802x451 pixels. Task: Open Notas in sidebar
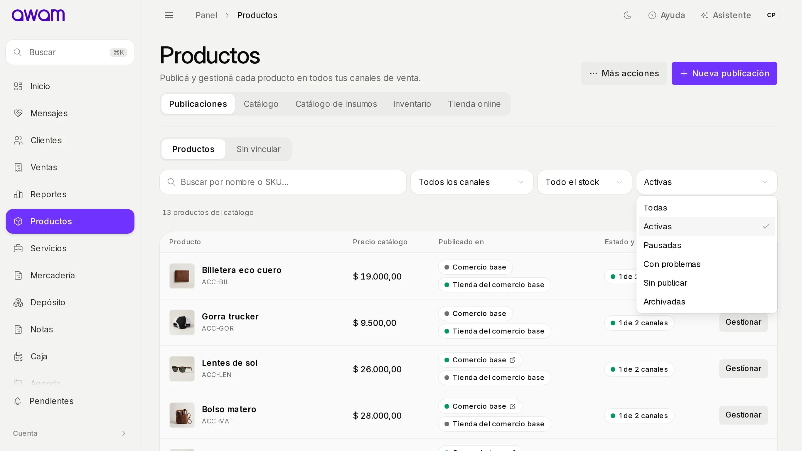[70, 329]
